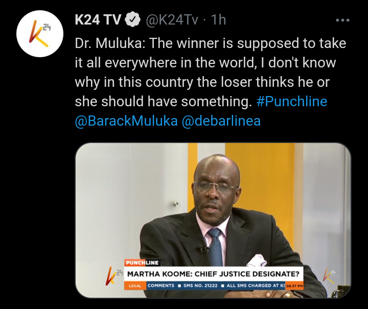Click the Martha Koome headline banner
Screen dimensions: 368x309
pyautogui.click(x=214, y=274)
